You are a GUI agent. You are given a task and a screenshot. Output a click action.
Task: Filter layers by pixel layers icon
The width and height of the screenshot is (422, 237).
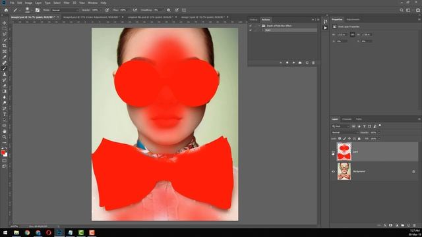[x=353, y=126]
